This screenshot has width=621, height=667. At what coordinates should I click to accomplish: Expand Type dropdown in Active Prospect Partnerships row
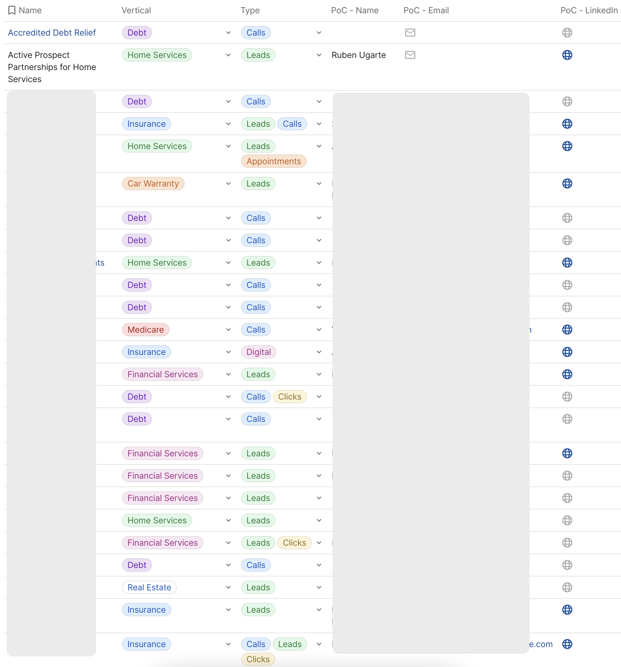click(319, 55)
